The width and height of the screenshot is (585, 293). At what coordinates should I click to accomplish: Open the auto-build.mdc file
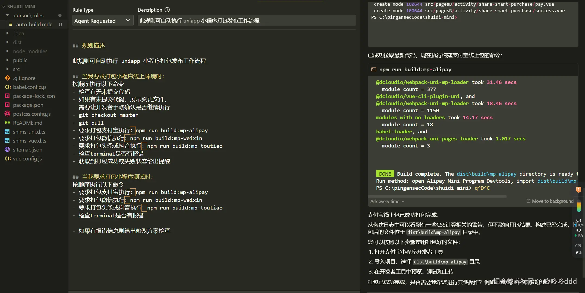click(34, 24)
